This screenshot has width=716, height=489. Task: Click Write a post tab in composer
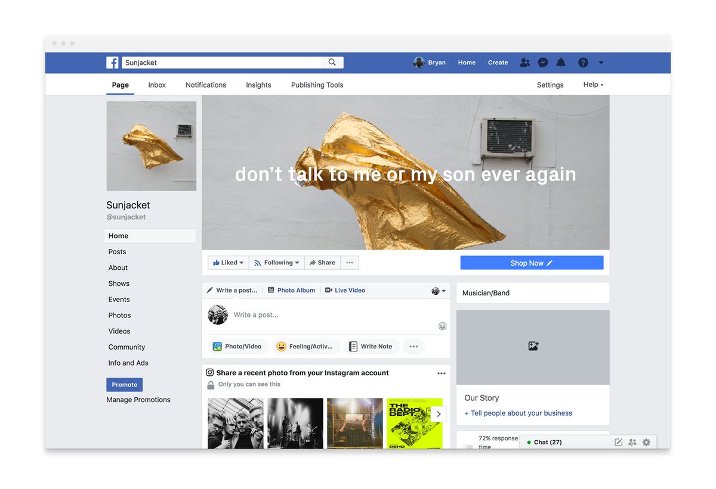232,291
